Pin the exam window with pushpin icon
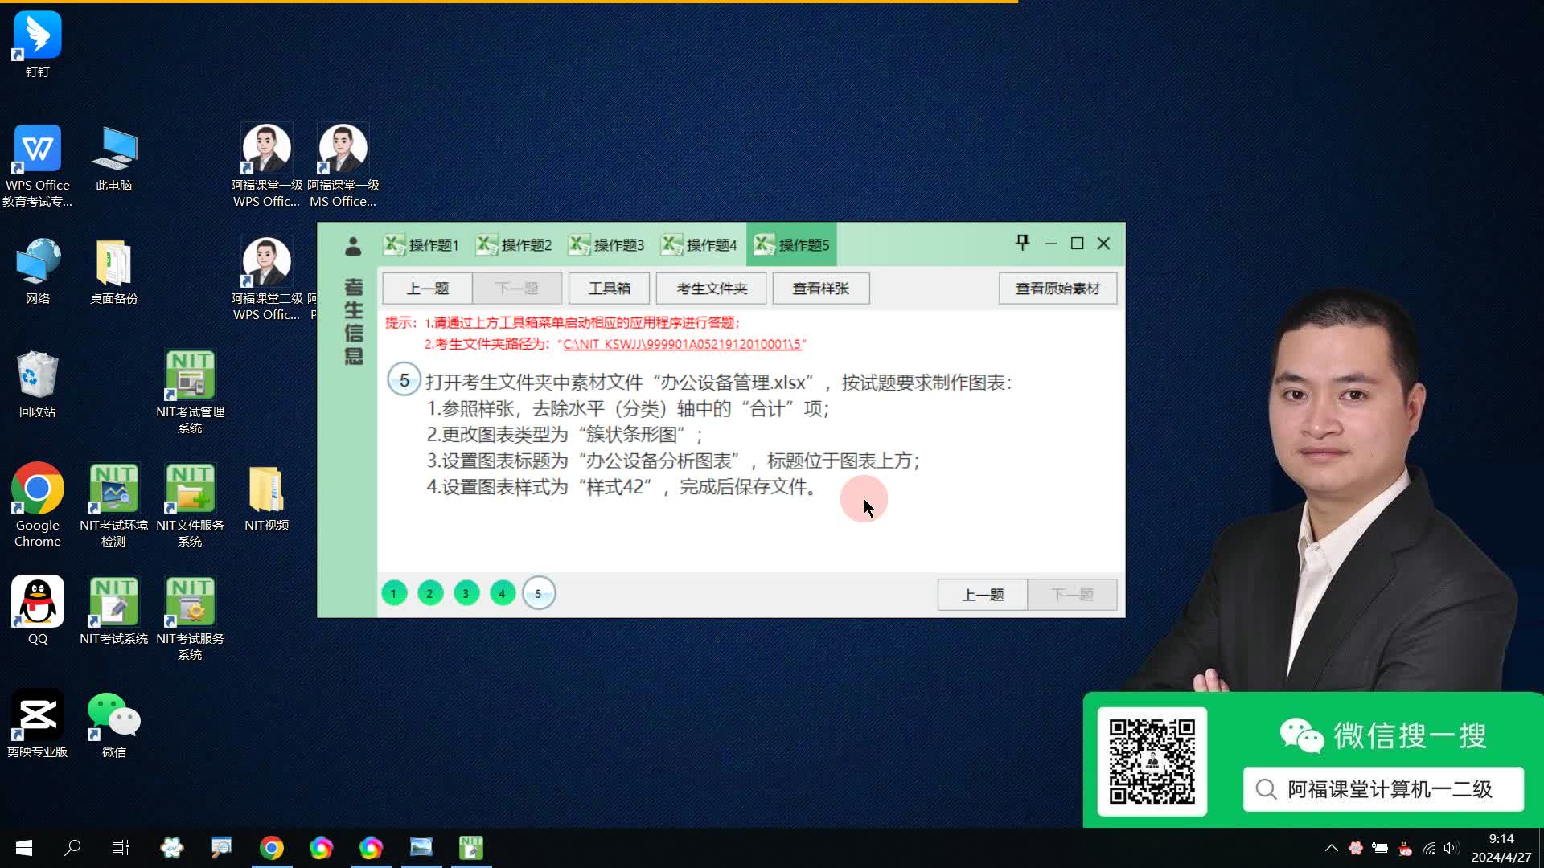This screenshot has width=1544, height=868. 1022,243
